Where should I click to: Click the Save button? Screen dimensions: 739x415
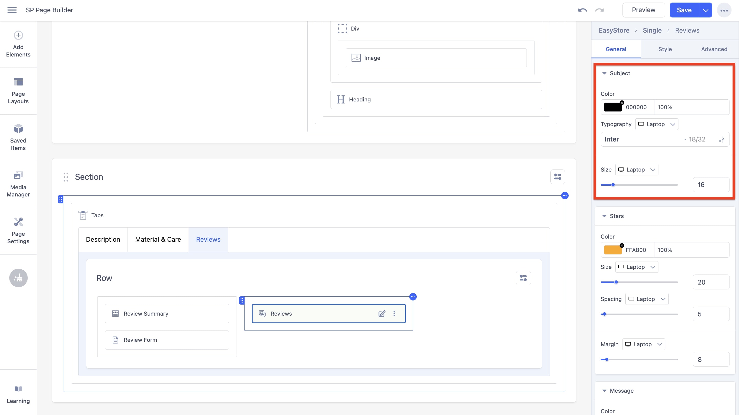coord(684,10)
